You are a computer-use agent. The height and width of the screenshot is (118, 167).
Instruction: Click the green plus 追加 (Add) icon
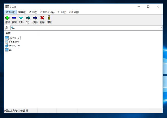[7, 18]
